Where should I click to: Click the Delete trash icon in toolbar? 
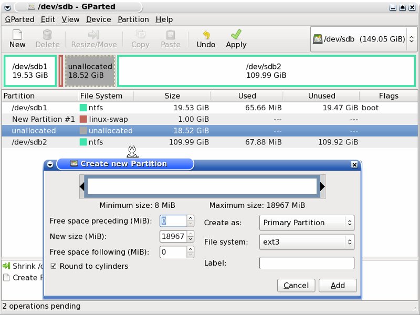47,35
